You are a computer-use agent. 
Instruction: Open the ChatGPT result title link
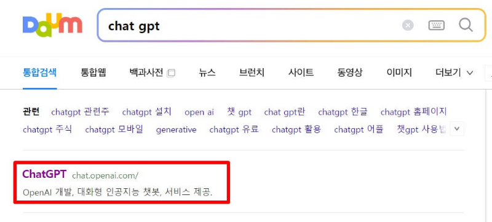44,174
